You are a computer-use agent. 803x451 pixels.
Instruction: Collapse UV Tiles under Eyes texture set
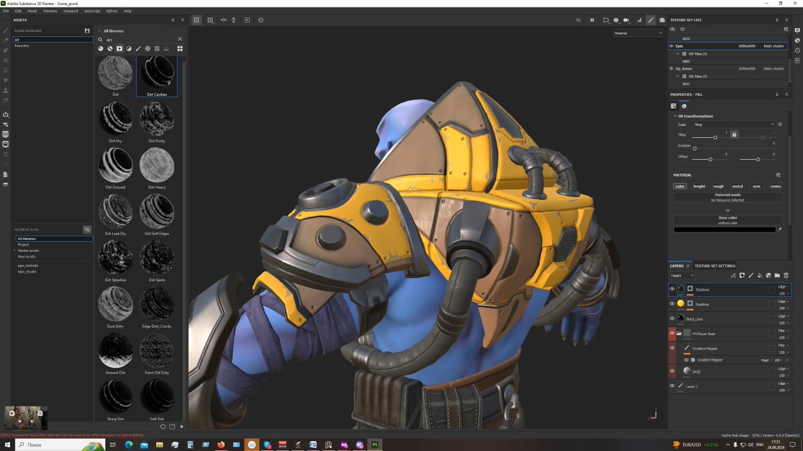point(677,53)
